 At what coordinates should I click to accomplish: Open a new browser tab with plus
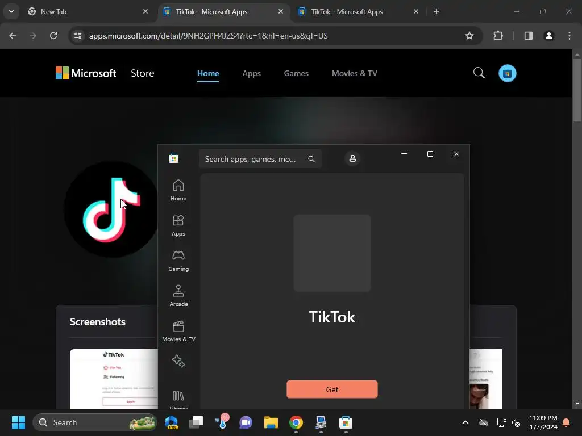coord(436,11)
